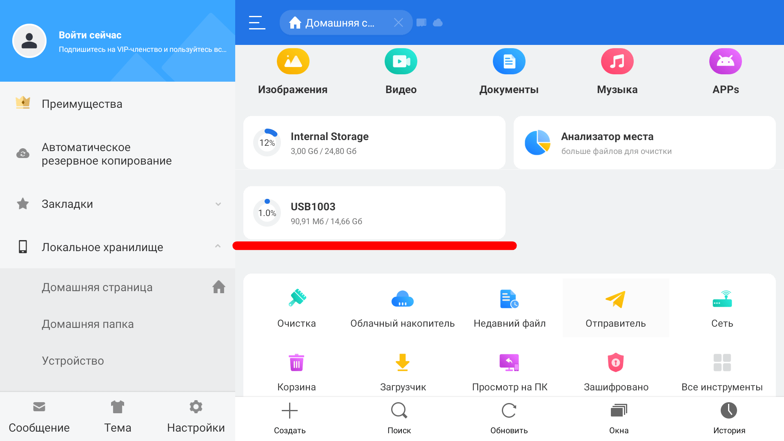Open the Video category icon

401,61
